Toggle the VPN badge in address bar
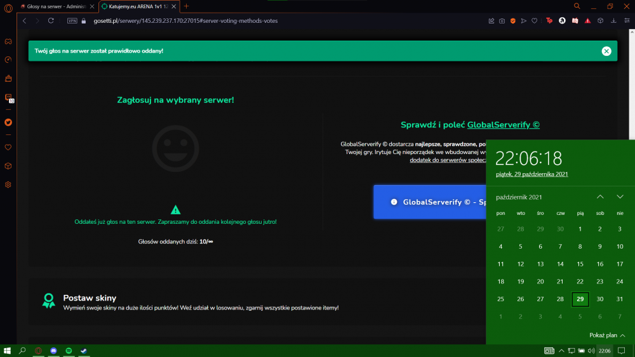This screenshot has height=357, width=635. [x=72, y=21]
